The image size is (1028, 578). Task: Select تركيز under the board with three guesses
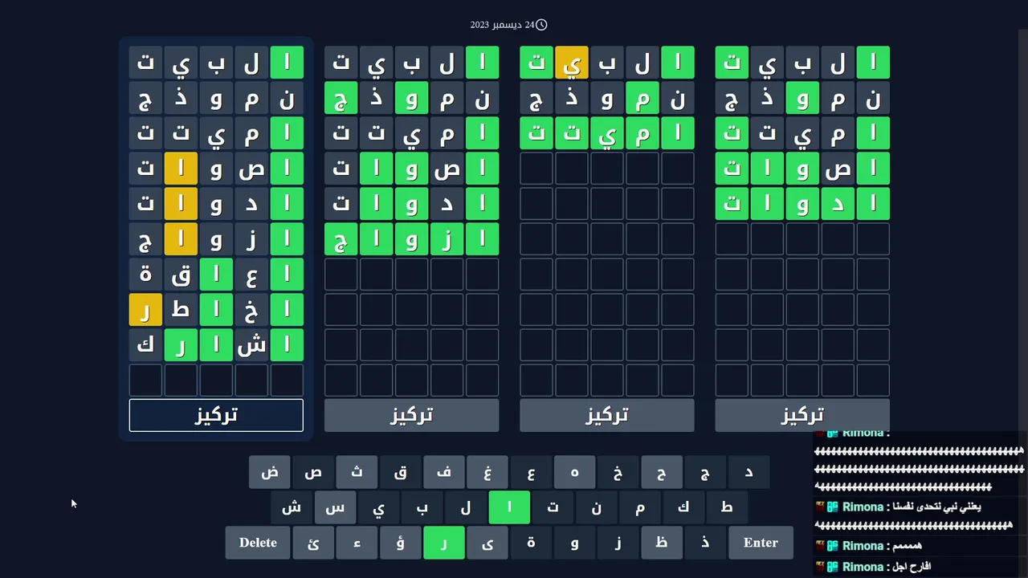point(606,415)
